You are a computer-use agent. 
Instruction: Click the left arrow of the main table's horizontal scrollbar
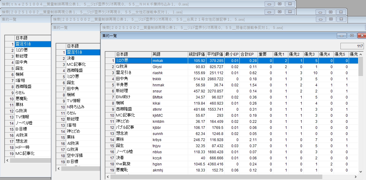(x=108, y=176)
